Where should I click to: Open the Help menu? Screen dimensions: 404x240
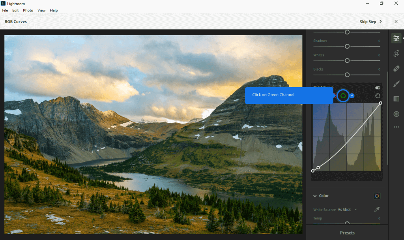(54, 10)
